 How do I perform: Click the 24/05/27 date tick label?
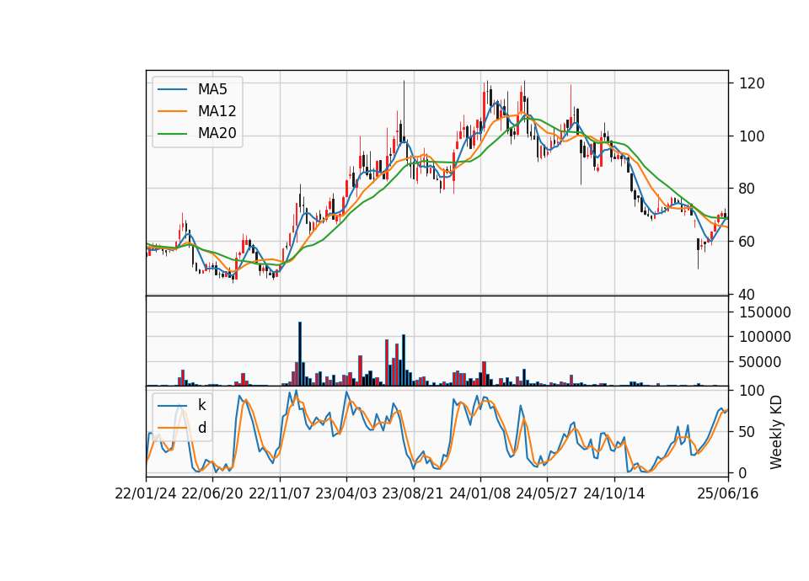pos(547,494)
